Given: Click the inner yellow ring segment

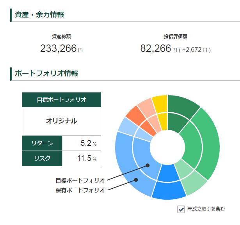Looking at the screenshot, I should [x=163, y=122].
